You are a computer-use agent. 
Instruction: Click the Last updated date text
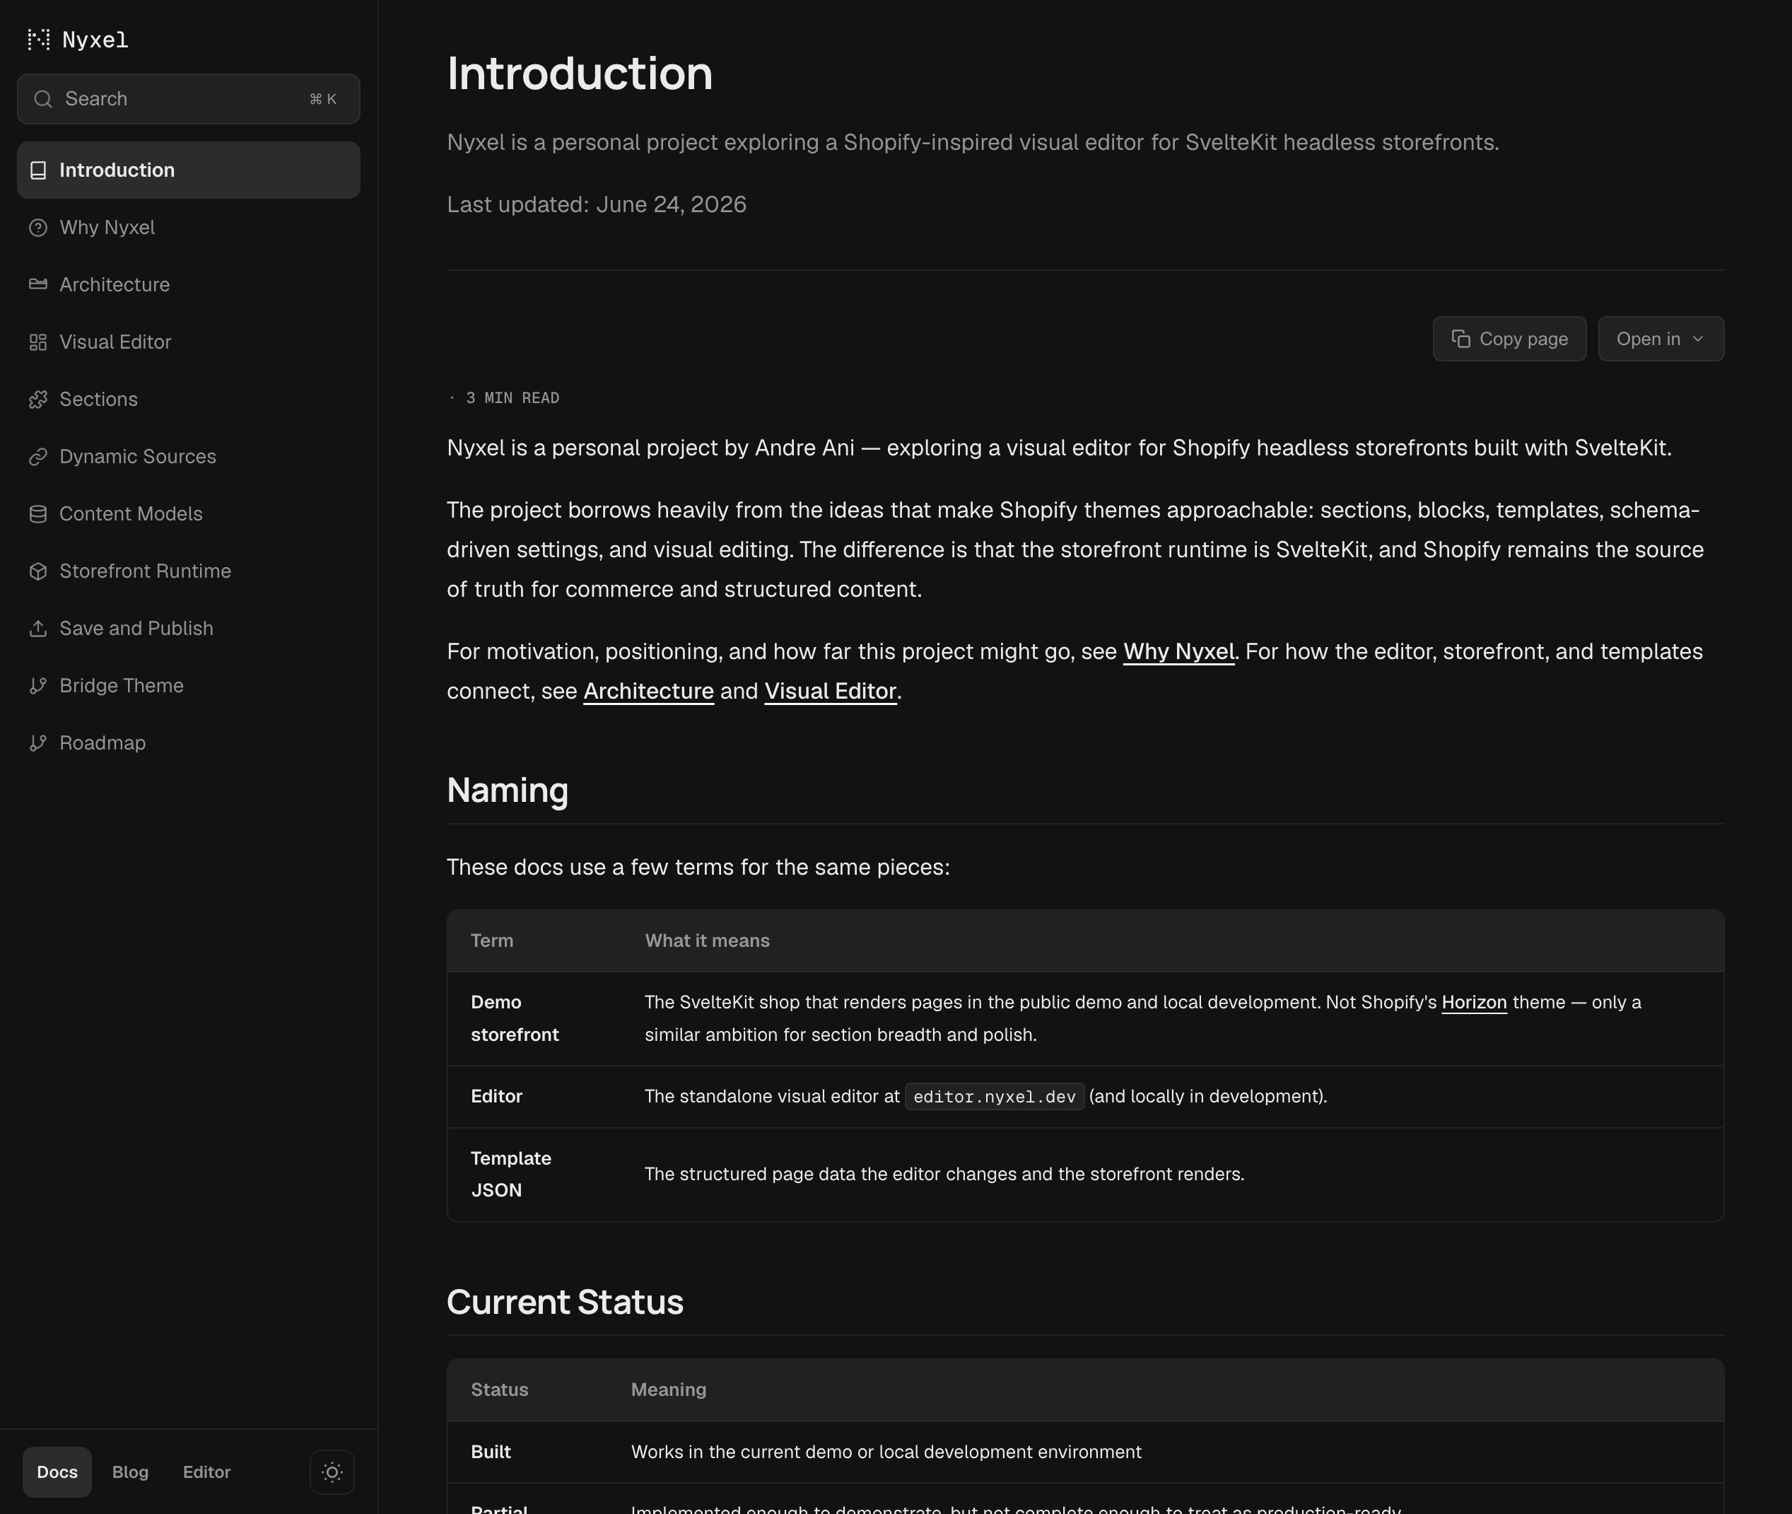(596, 205)
